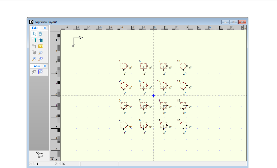Click the dotted-frame zoom fit tool
277x168 pixels.
41,72
